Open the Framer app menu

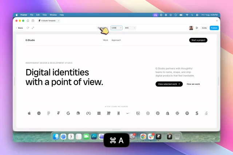[x=24, y=15]
